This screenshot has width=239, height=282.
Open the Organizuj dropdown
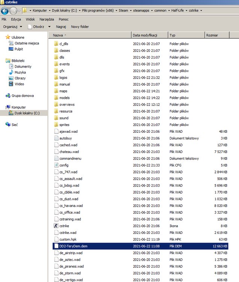[x=12, y=27]
